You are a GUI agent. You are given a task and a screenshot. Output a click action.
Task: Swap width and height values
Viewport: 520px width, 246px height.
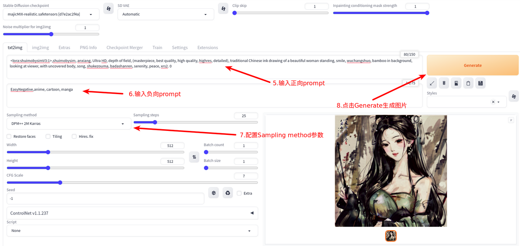[x=194, y=157]
